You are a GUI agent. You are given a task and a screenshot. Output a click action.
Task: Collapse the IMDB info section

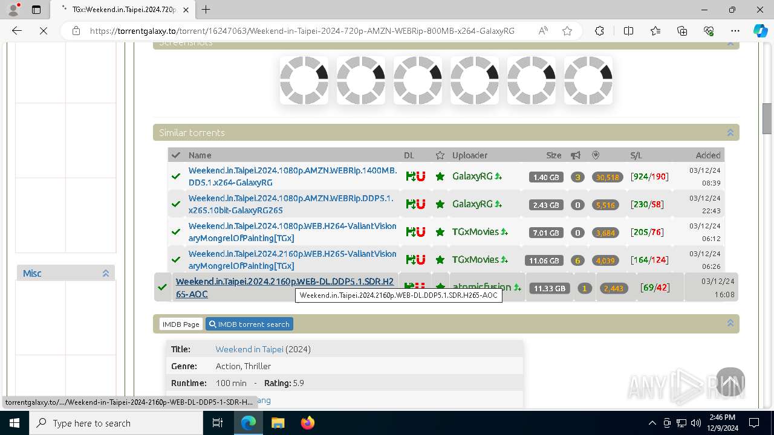(x=730, y=323)
